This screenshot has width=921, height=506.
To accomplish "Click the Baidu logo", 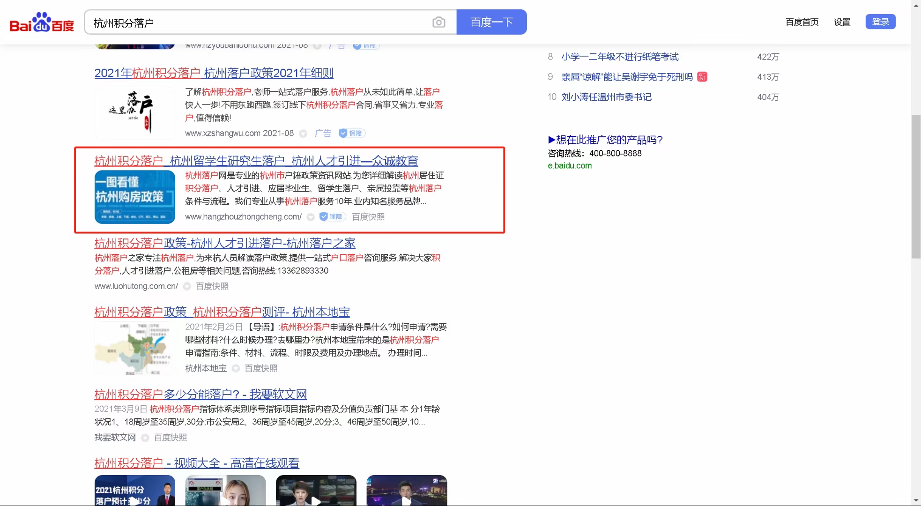I will click(42, 22).
